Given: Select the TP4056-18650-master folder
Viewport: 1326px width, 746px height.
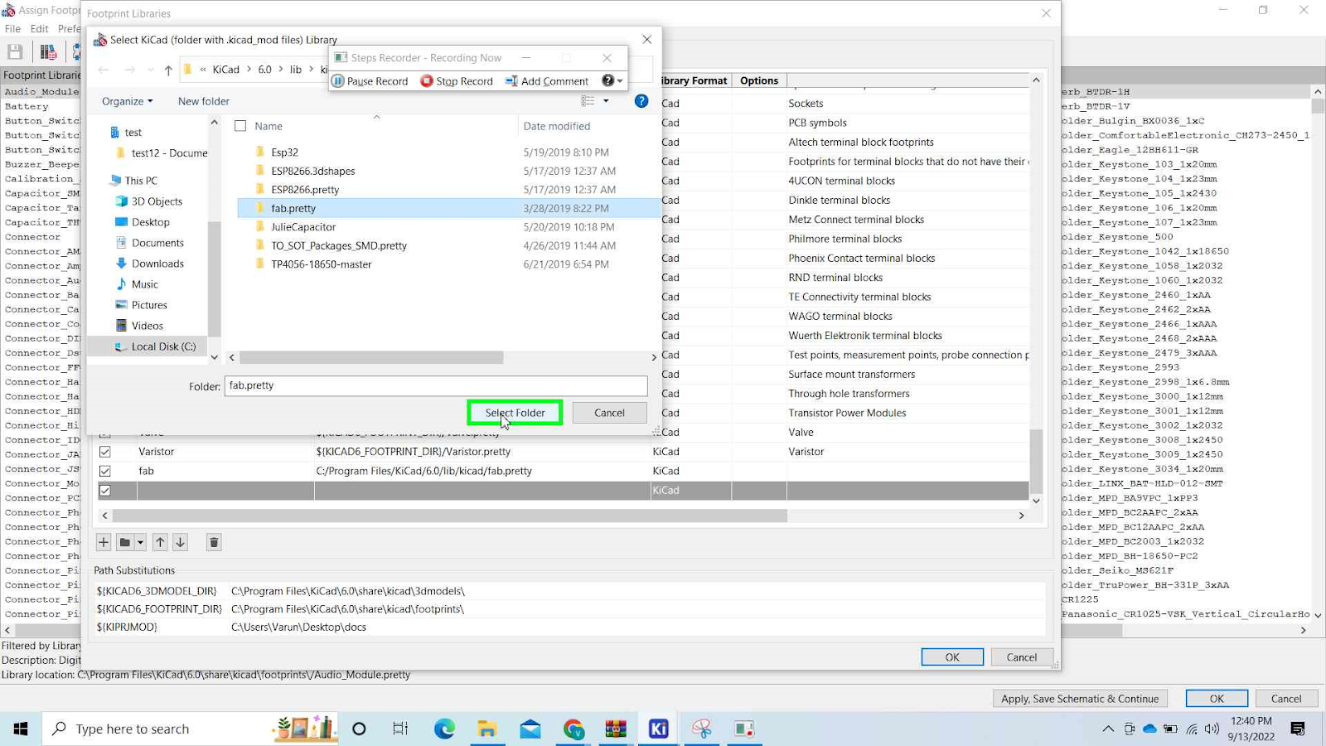Looking at the screenshot, I should 321,264.
